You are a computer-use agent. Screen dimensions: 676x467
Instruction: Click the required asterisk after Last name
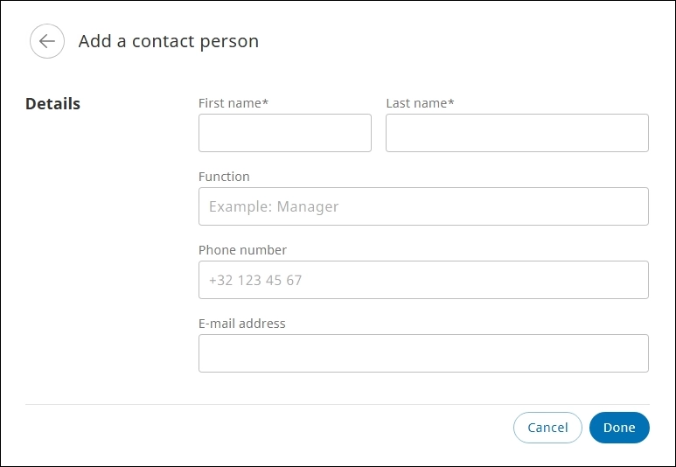(x=451, y=101)
